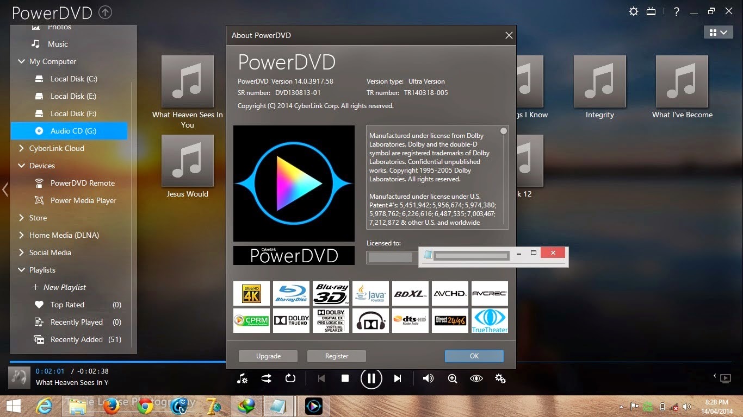Open music settings note-gear icon

pos(243,378)
